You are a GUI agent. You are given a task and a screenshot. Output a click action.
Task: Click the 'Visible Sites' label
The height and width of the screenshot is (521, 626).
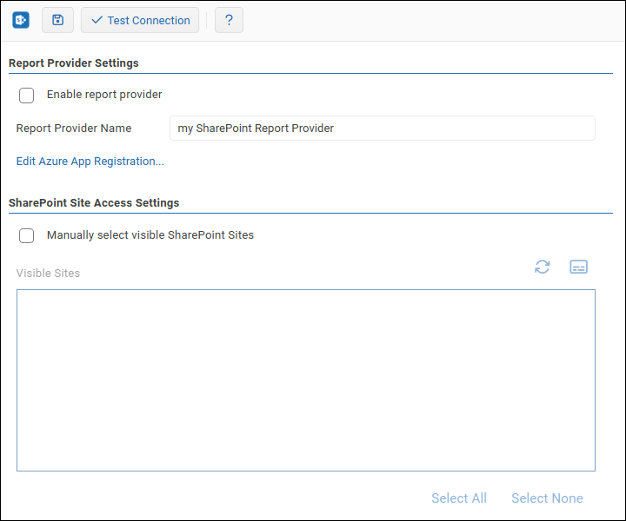[x=48, y=274]
